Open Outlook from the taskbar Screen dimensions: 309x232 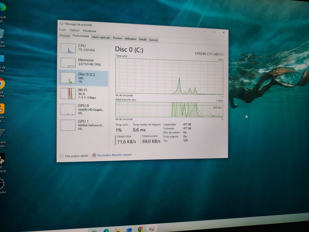click(x=129, y=230)
